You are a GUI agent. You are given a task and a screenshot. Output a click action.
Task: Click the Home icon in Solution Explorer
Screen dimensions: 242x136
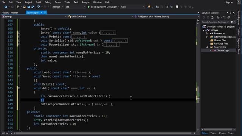[x=212, y=17]
